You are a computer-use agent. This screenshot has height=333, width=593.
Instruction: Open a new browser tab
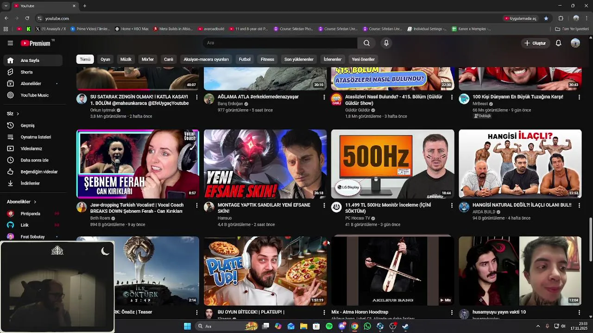tap(84, 6)
